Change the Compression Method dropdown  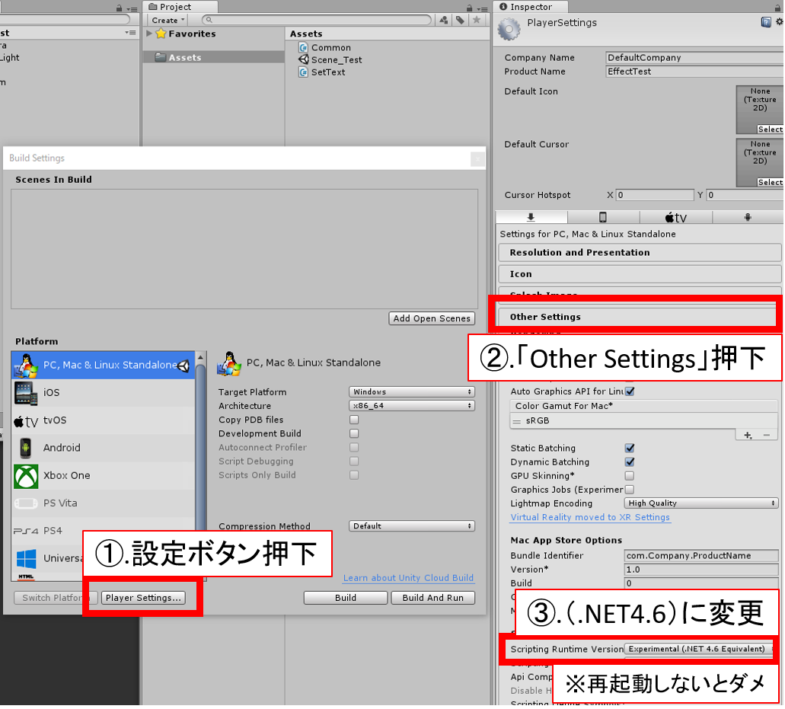coord(411,525)
